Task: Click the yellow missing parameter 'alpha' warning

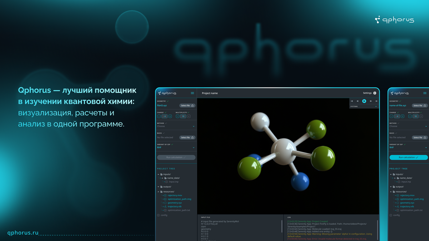Action: point(329,235)
